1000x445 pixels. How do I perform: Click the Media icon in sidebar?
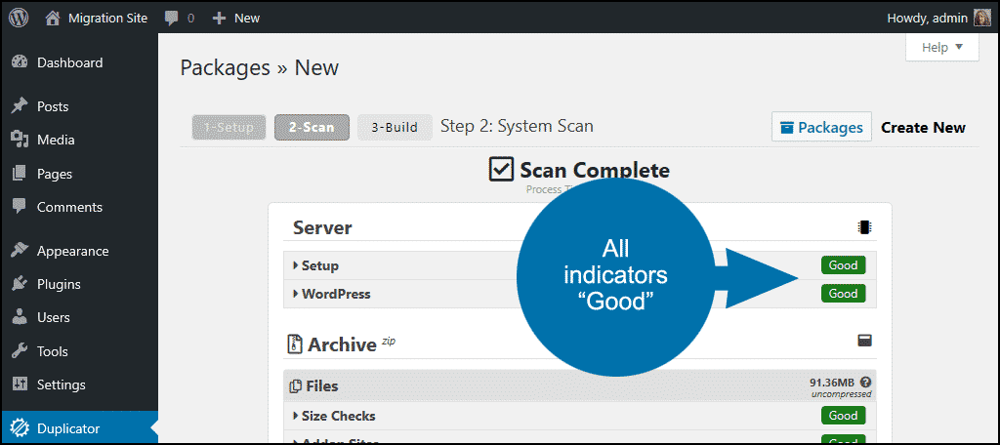pos(20,139)
